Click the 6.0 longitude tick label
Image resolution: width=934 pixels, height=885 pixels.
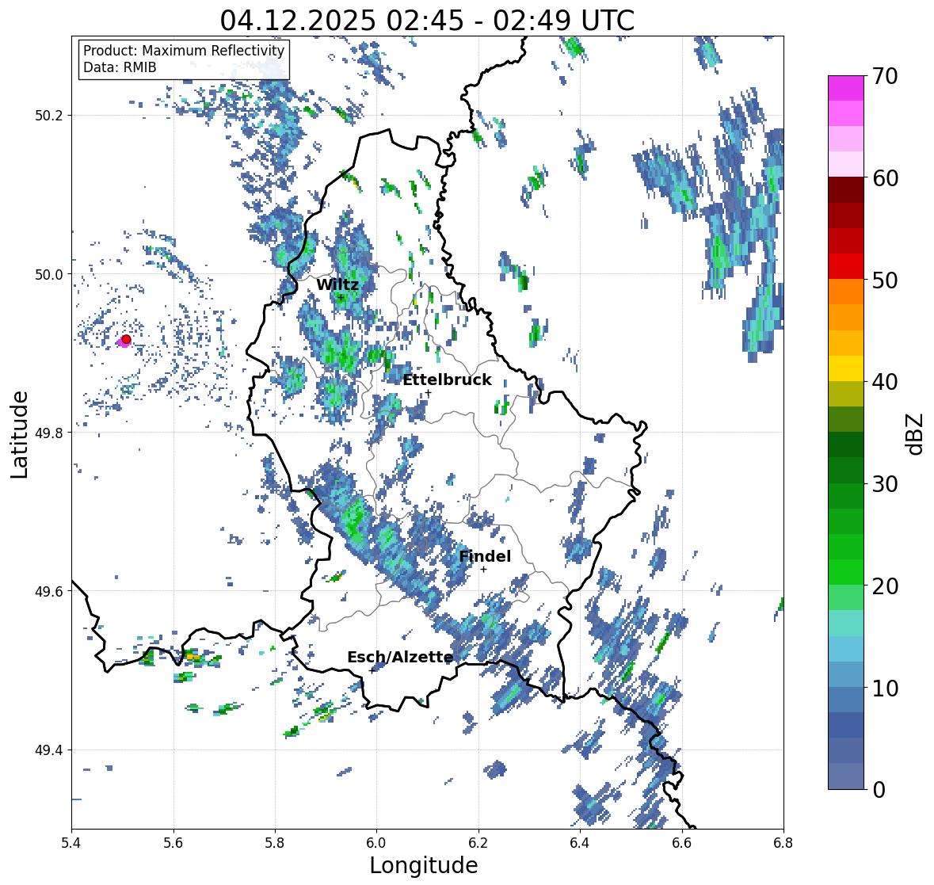click(376, 843)
